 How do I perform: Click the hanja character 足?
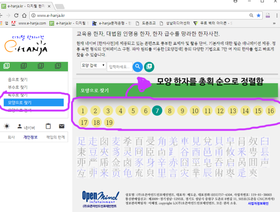[82, 141]
